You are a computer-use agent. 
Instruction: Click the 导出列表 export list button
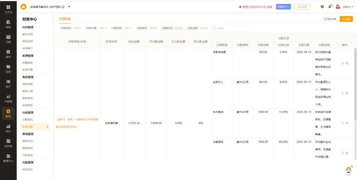pyautogui.click(x=330, y=19)
